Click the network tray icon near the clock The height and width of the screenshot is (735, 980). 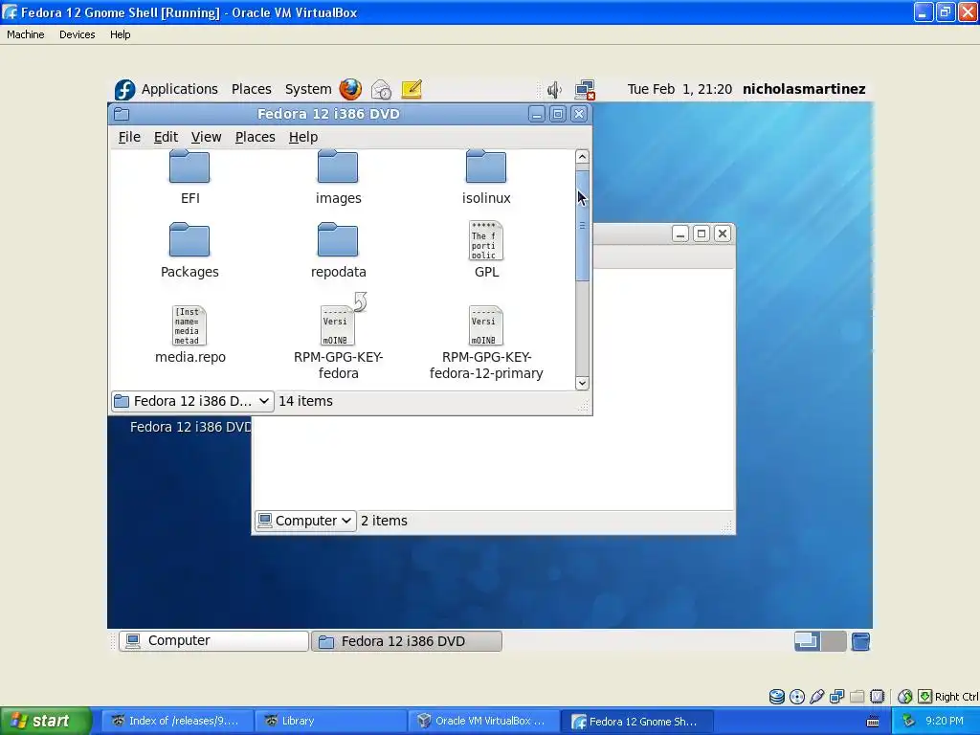pos(908,721)
